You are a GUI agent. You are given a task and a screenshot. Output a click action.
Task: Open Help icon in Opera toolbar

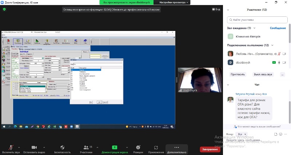85,41
